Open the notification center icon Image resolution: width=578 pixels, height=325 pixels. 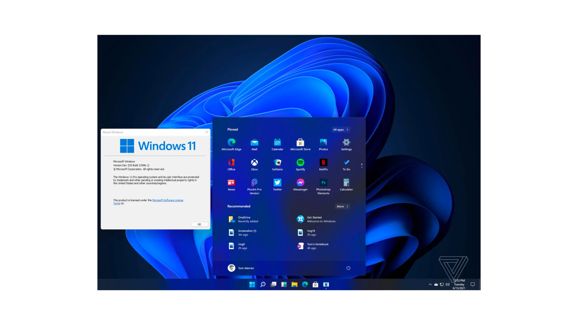pos(473,285)
